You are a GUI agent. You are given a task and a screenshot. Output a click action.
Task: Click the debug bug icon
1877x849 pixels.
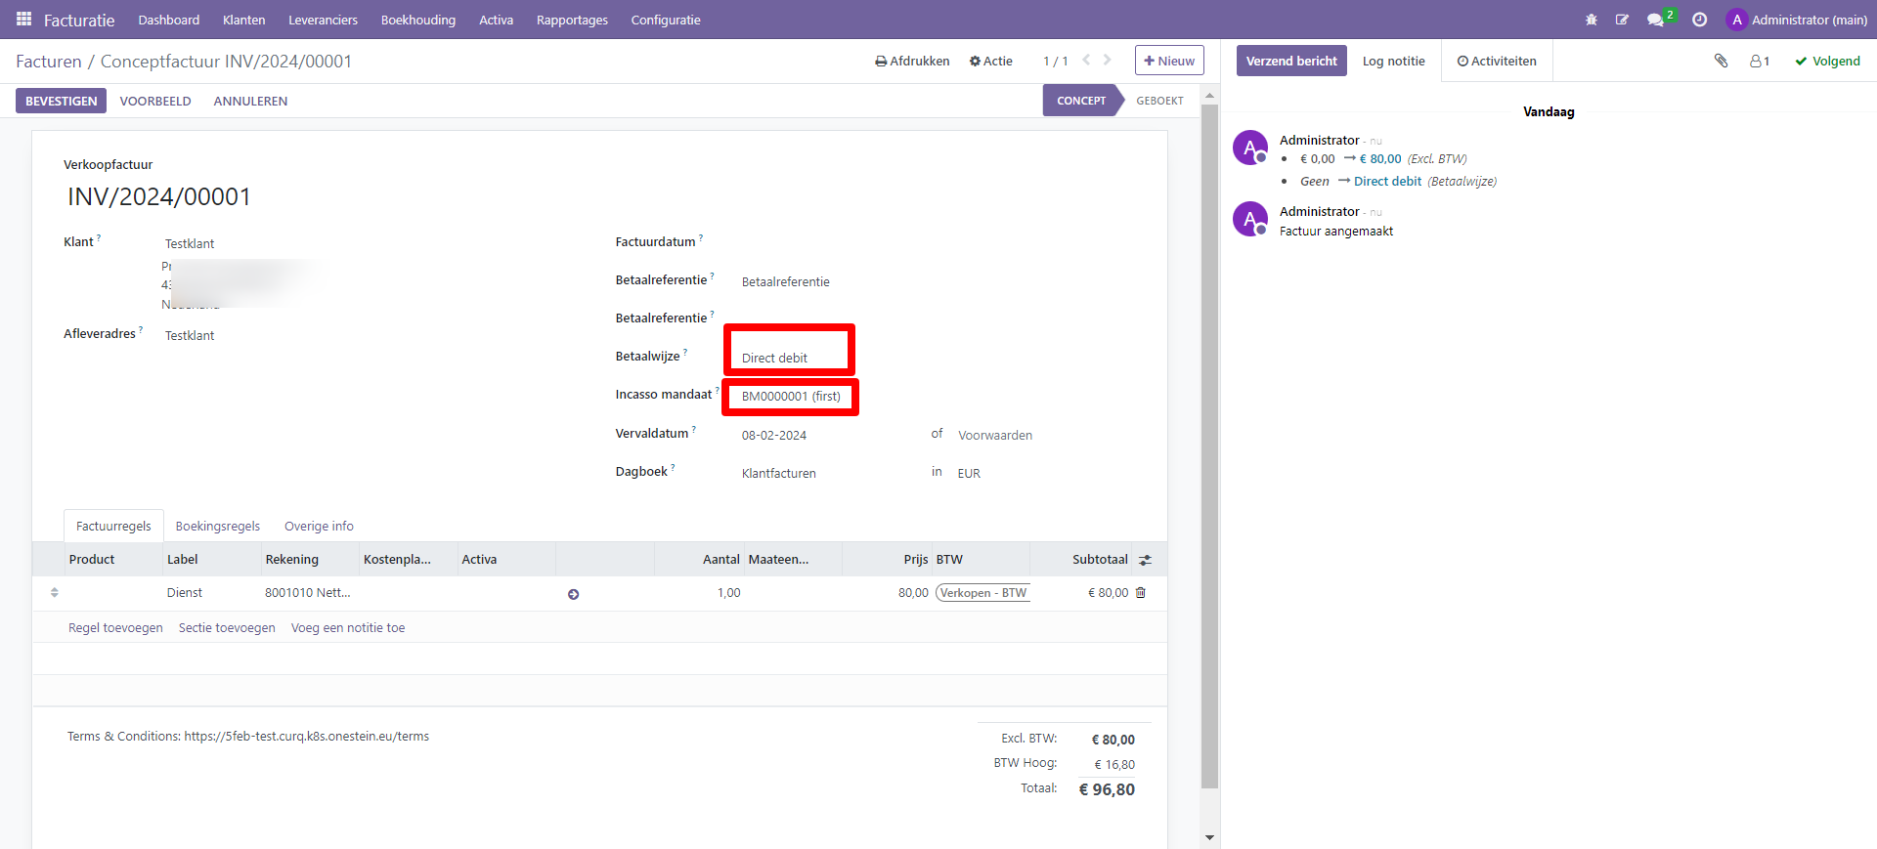pyautogui.click(x=1592, y=20)
